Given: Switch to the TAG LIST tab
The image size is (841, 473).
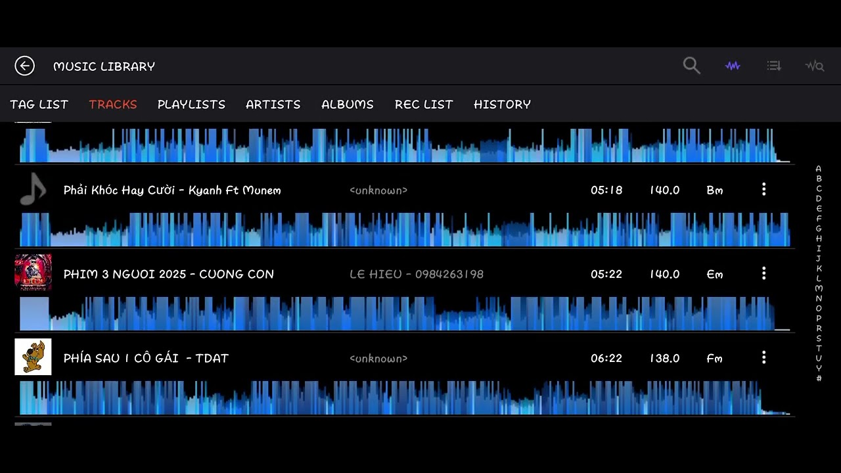Looking at the screenshot, I should 39,104.
